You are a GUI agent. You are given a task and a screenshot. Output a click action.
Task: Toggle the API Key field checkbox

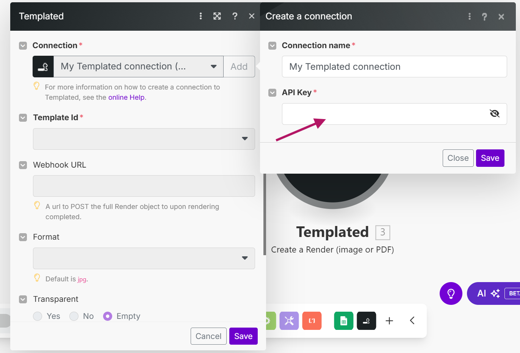coord(273,93)
